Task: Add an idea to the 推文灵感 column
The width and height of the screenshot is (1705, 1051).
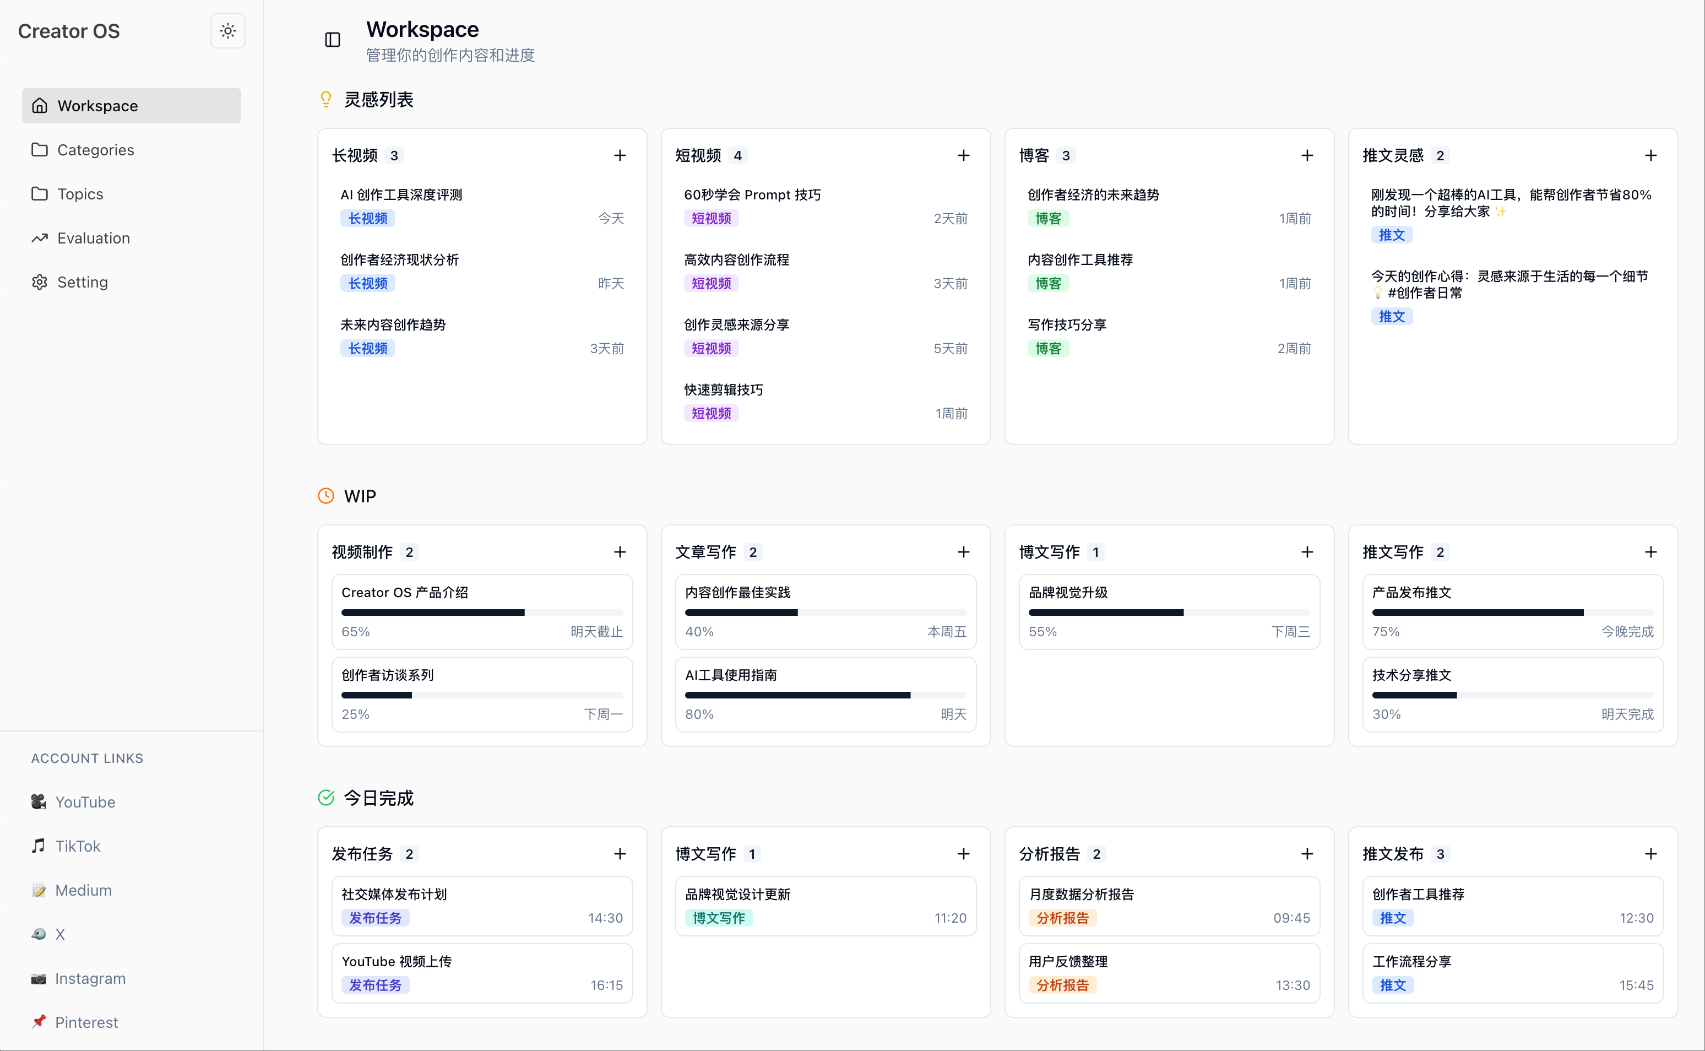Action: [x=1651, y=156]
